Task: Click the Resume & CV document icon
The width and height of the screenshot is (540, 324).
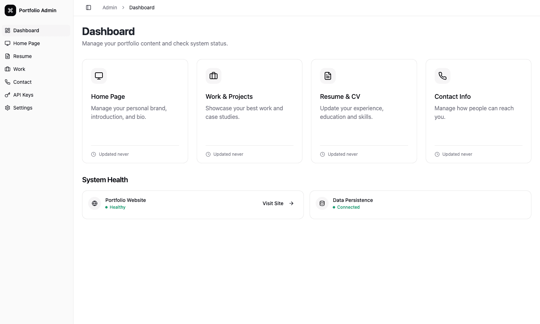Action: tap(328, 76)
